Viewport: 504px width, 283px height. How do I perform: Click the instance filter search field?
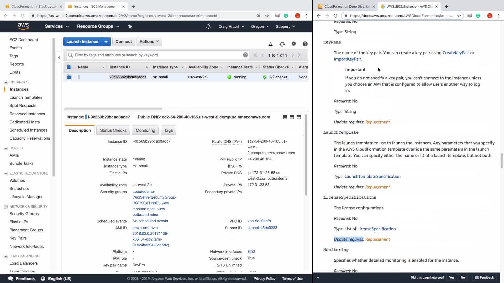[157, 55]
